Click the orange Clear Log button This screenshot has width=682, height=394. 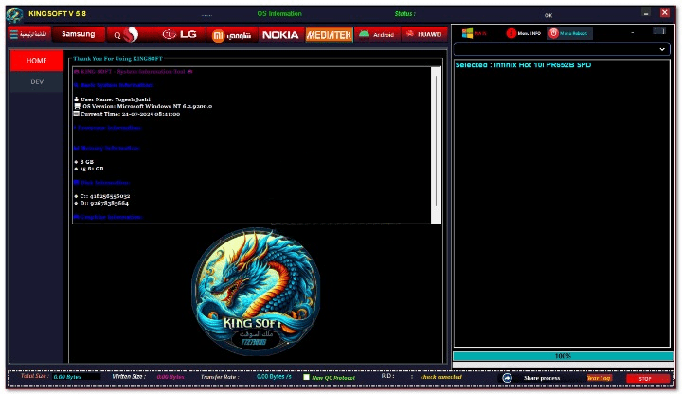599,378
